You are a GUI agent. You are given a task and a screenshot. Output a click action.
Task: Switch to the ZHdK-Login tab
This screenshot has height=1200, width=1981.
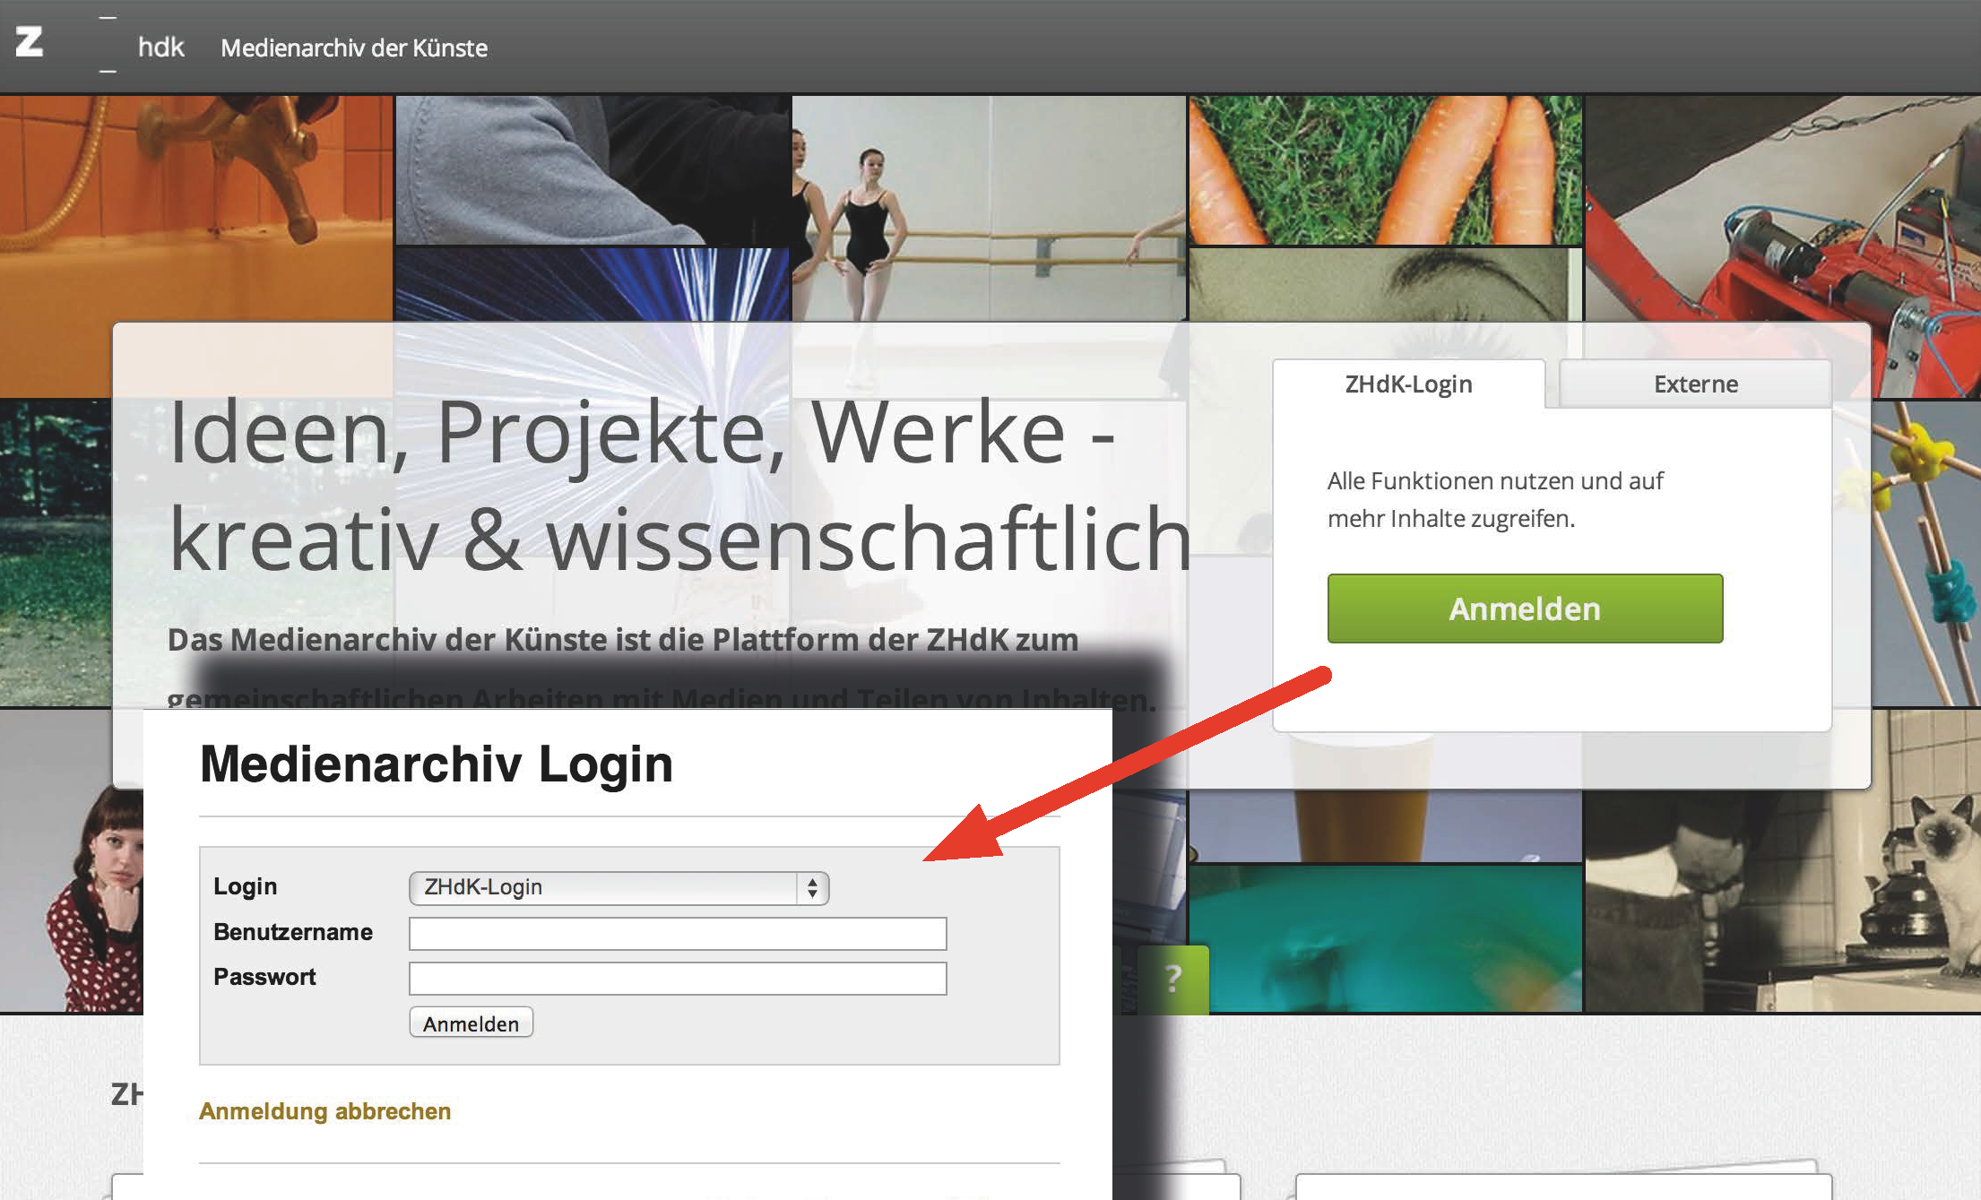pos(1408,384)
